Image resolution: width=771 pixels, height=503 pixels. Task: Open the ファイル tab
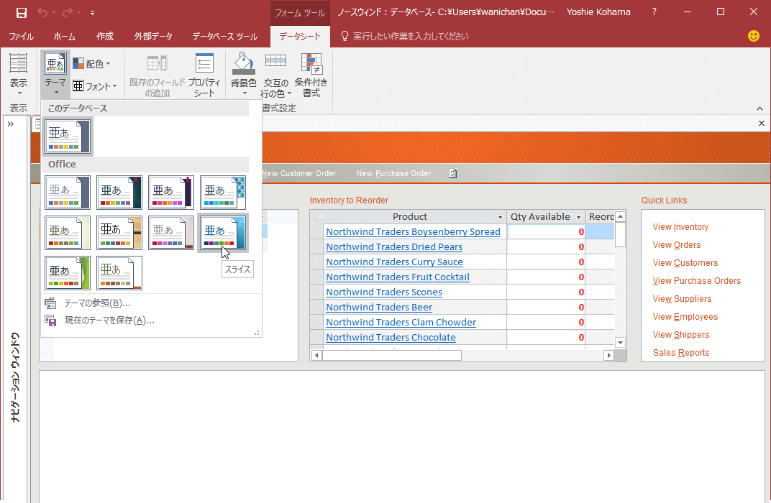click(21, 37)
